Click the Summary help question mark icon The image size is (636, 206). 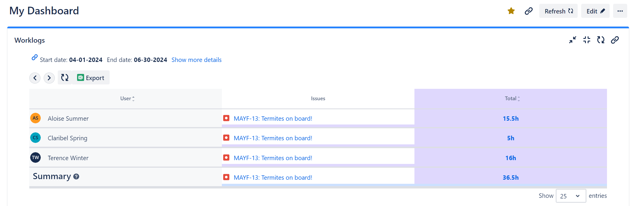tap(76, 176)
